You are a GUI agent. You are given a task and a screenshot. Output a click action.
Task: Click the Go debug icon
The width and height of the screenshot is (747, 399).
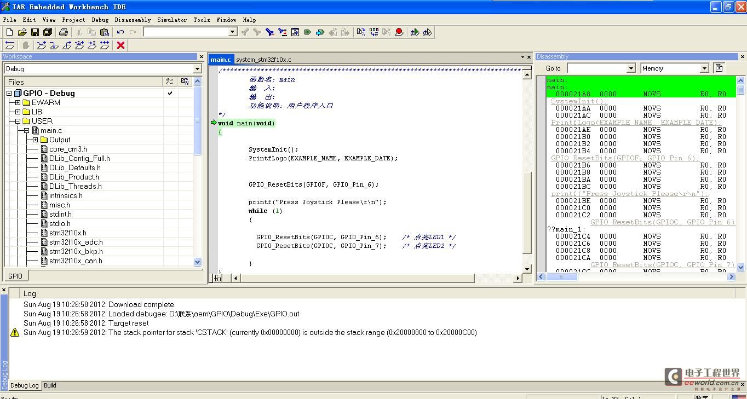(x=105, y=45)
